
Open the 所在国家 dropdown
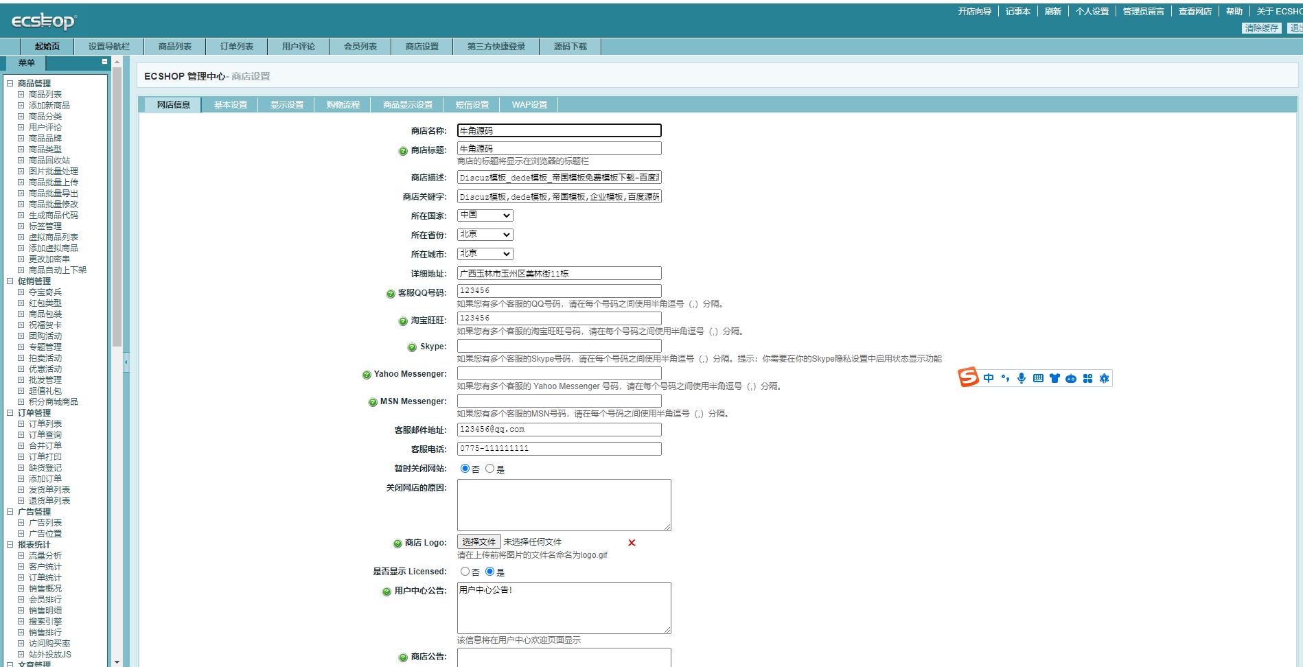point(485,215)
